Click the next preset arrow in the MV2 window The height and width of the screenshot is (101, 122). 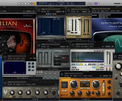pyautogui.click(x=75, y=12)
